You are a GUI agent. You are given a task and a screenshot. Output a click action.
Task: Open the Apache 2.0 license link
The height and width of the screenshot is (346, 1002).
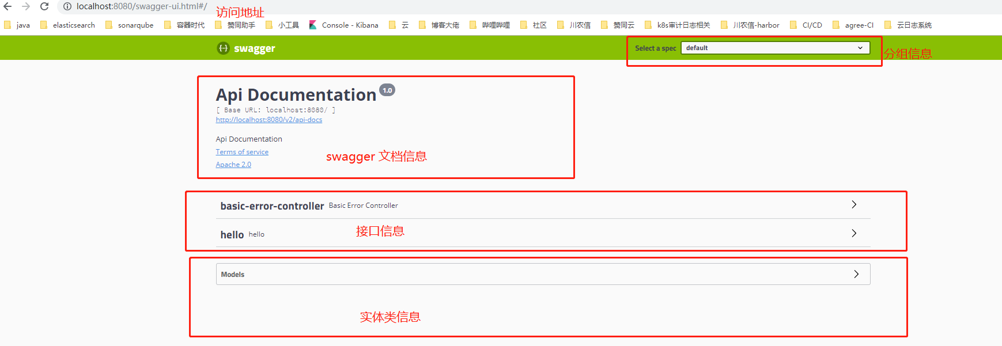coord(233,165)
